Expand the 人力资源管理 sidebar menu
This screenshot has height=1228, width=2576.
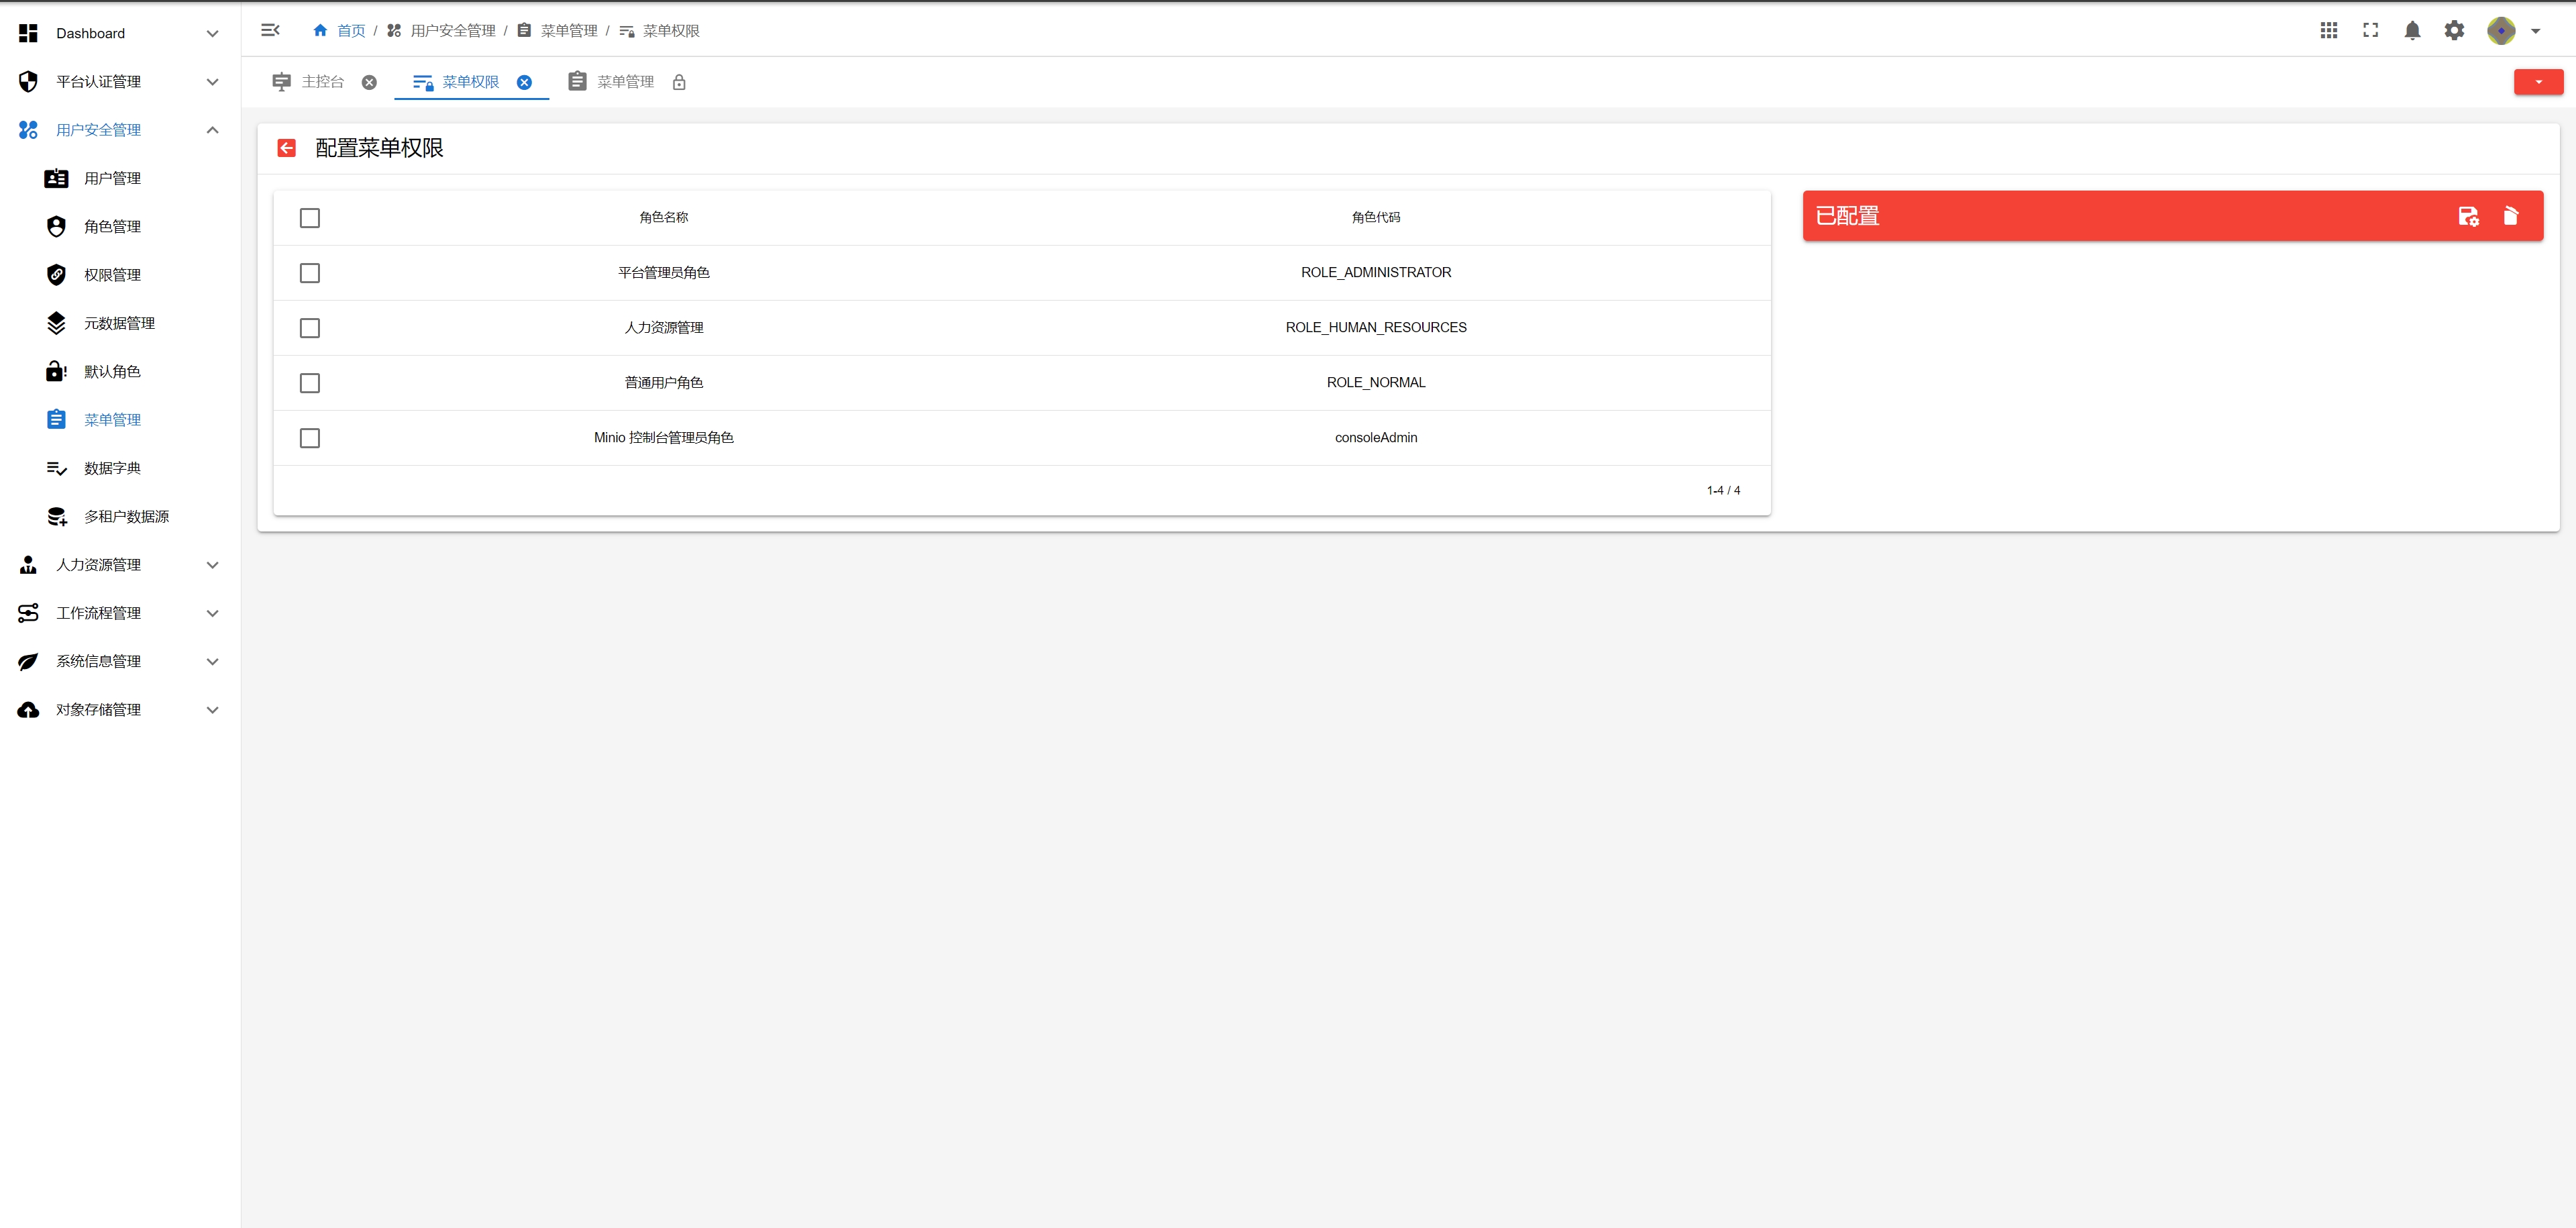click(x=98, y=565)
